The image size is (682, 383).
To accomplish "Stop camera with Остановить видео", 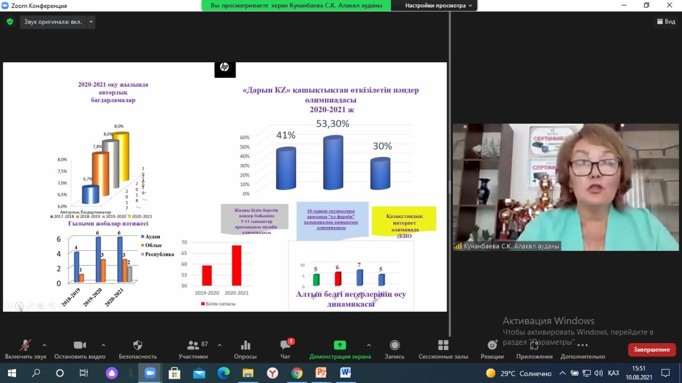I will pos(80,349).
